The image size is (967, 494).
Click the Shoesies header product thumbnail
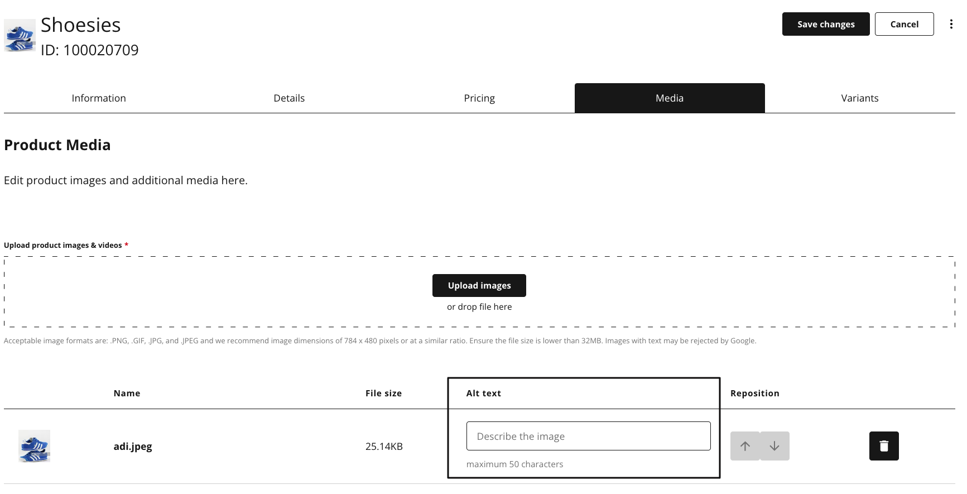click(20, 35)
